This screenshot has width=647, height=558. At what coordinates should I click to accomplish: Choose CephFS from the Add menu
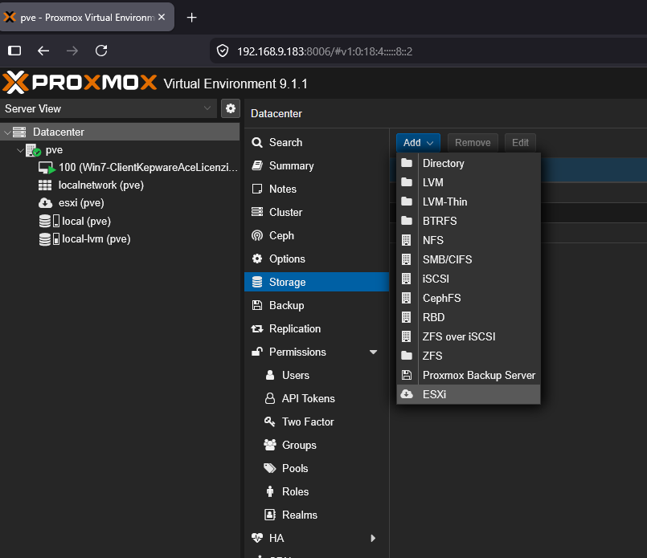click(x=469, y=298)
